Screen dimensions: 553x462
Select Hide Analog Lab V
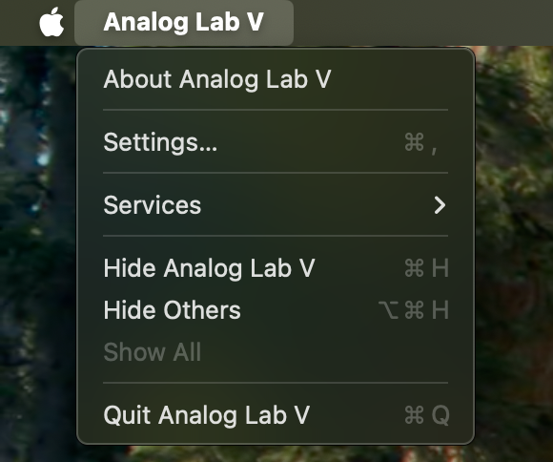(276, 268)
